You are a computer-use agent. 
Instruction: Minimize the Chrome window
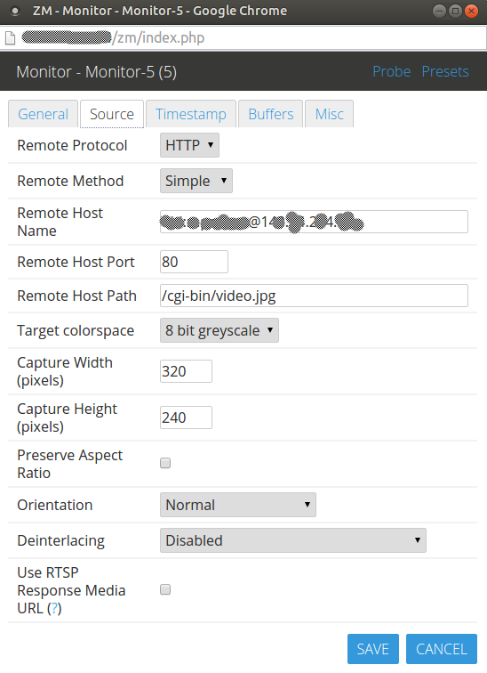point(440,12)
